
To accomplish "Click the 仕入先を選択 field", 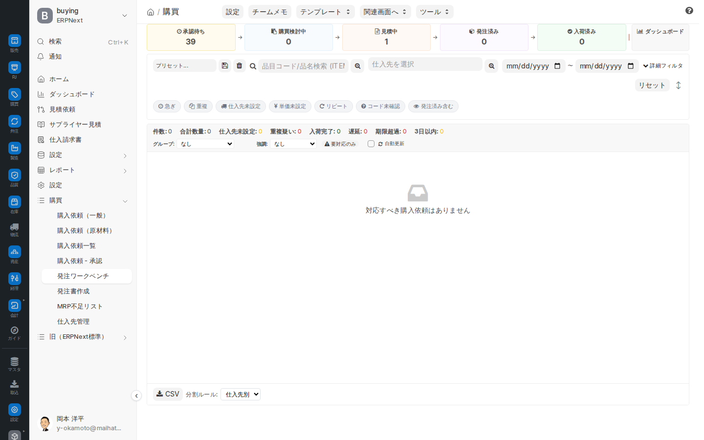I will [425, 64].
